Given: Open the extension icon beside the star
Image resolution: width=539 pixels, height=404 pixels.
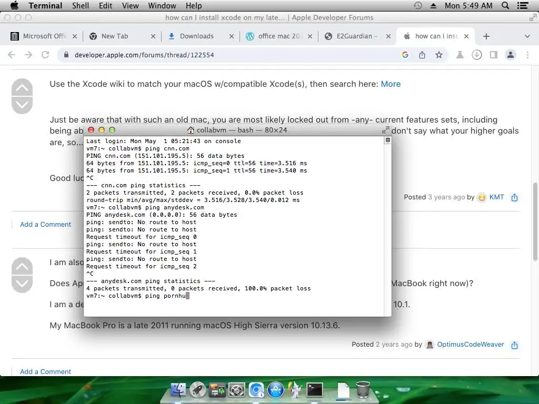Looking at the screenshot, I should coord(460,55).
